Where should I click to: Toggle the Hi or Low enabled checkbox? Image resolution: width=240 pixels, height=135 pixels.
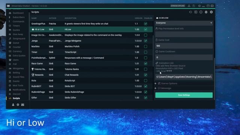[x=145, y=29]
